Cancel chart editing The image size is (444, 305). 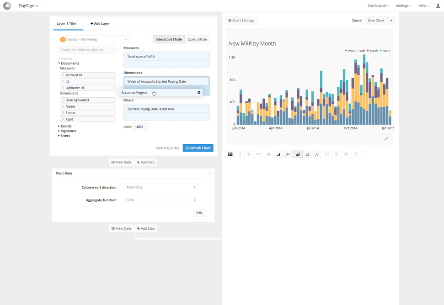357,21
